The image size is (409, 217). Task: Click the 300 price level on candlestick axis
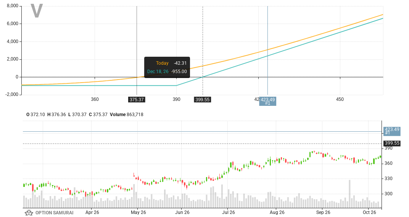click(x=388, y=194)
